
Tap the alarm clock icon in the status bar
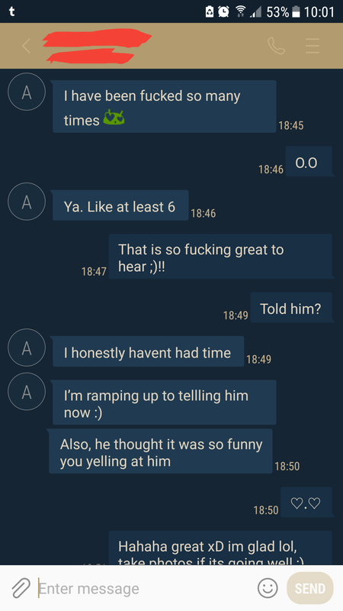tap(223, 11)
